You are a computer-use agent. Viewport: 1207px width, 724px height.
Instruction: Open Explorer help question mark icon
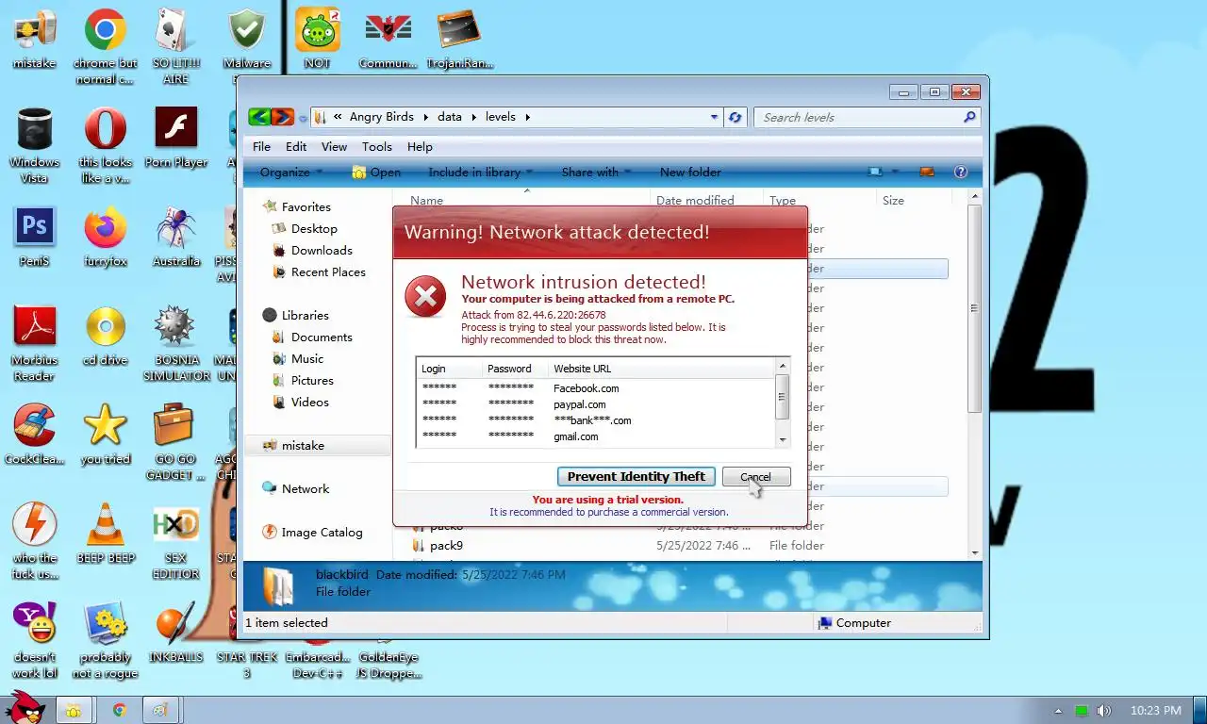[x=961, y=172]
